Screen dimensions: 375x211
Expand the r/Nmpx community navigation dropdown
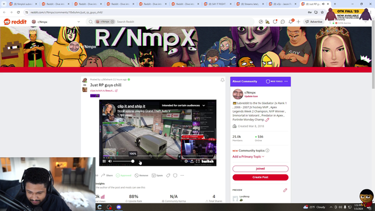pos(79,22)
